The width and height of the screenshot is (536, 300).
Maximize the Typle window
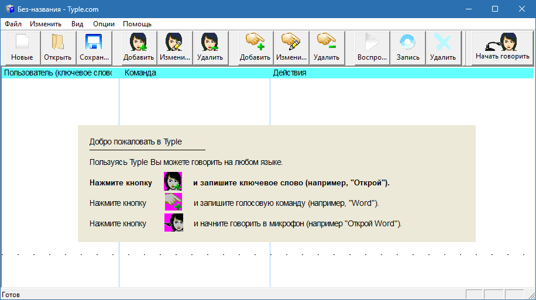(495, 9)
